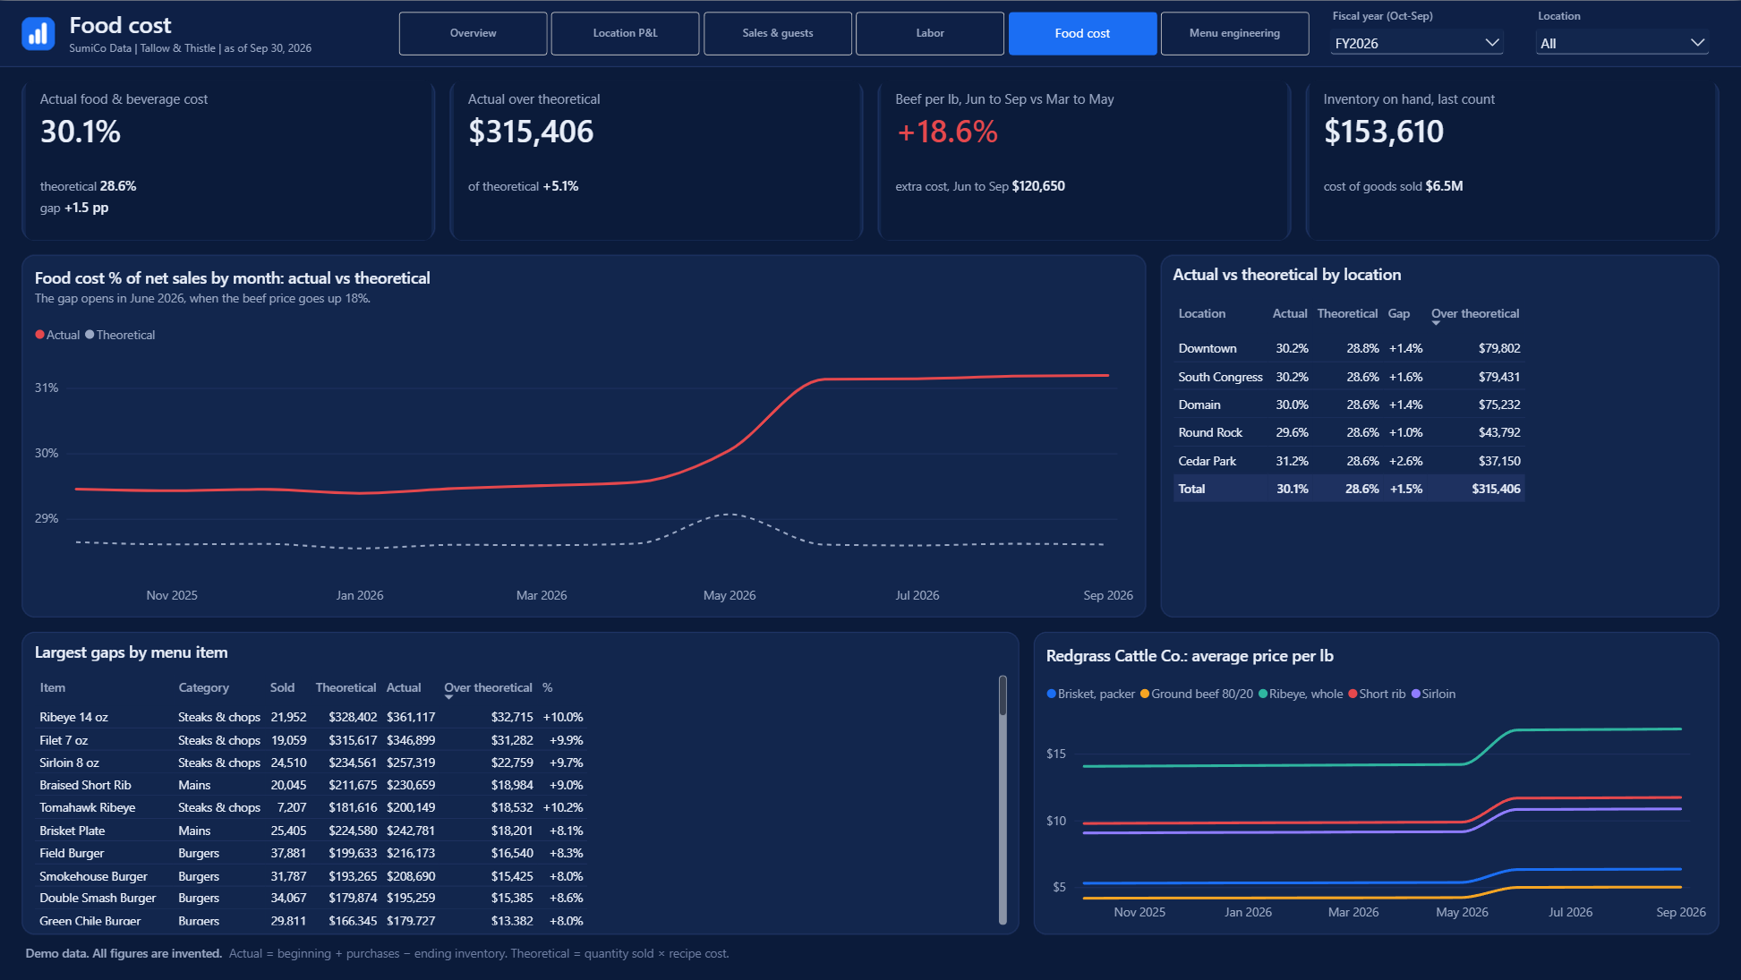Click the Sirloin legend dot
The height and width of the screenshot is (980, 1741).
(x=1416, y=694)
